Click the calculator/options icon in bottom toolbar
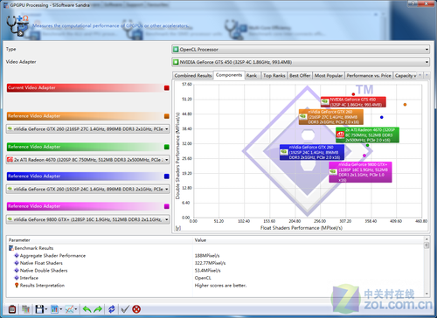Viewport: 437px width, 318px height. [12, 308]
